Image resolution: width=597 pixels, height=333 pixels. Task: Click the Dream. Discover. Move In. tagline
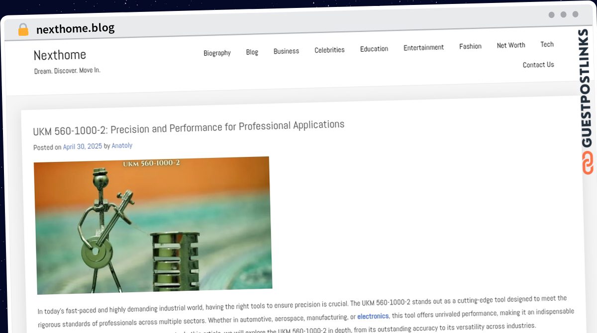click(67, 71)
